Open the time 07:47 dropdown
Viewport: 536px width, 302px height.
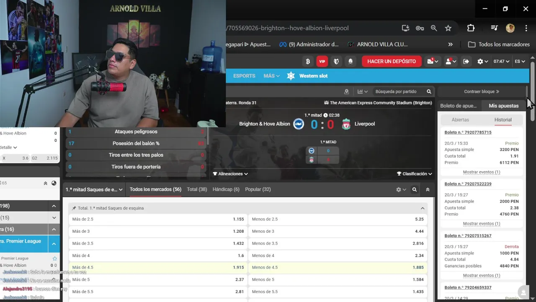501,61
